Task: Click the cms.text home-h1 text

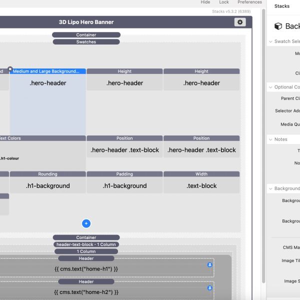Action: [86, 269]
